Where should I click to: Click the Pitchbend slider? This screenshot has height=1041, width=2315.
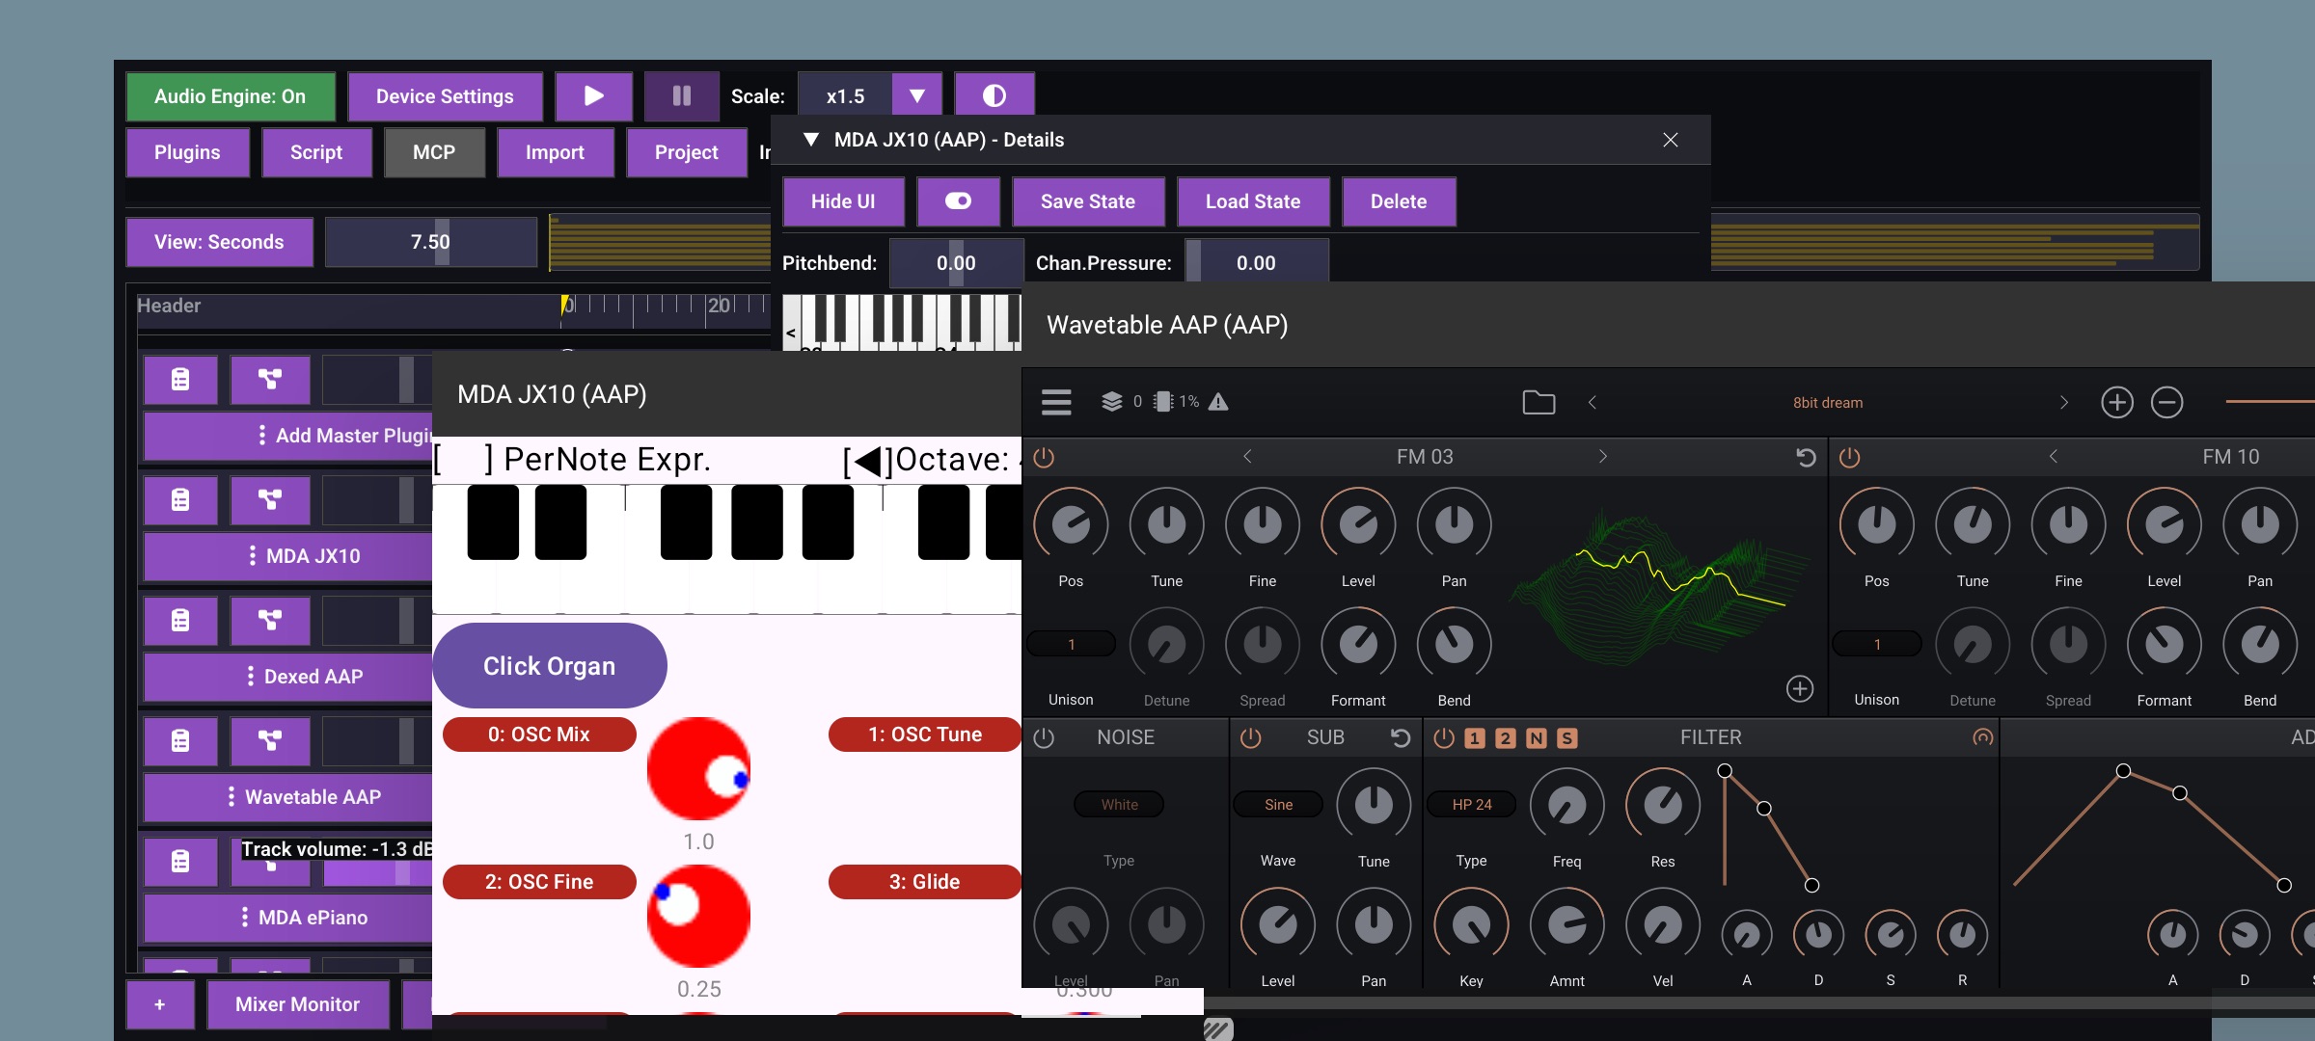pyautogui.click(x=956, y=263)
